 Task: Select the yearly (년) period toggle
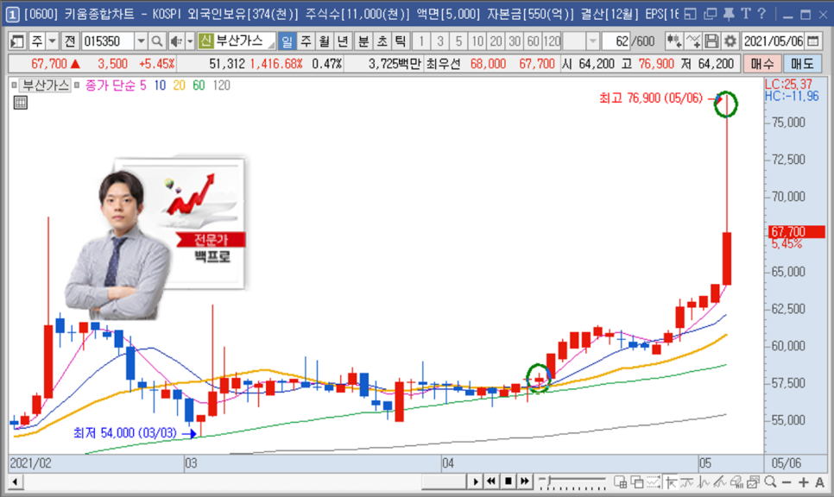pyautogui.click(x=343, y=41)
